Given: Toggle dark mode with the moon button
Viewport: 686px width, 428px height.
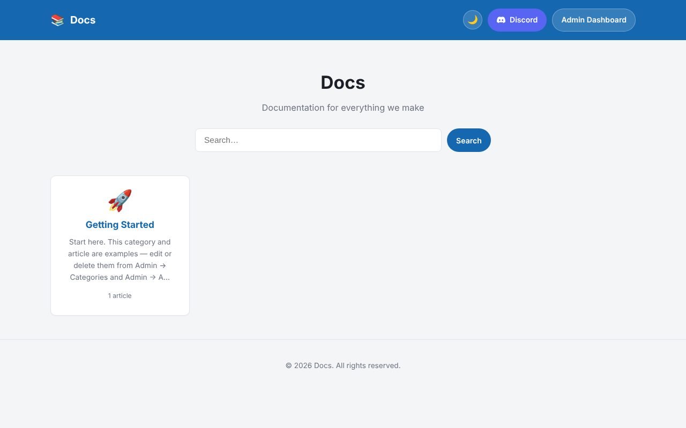Looking at the screenshot, I should click(473, 20).
